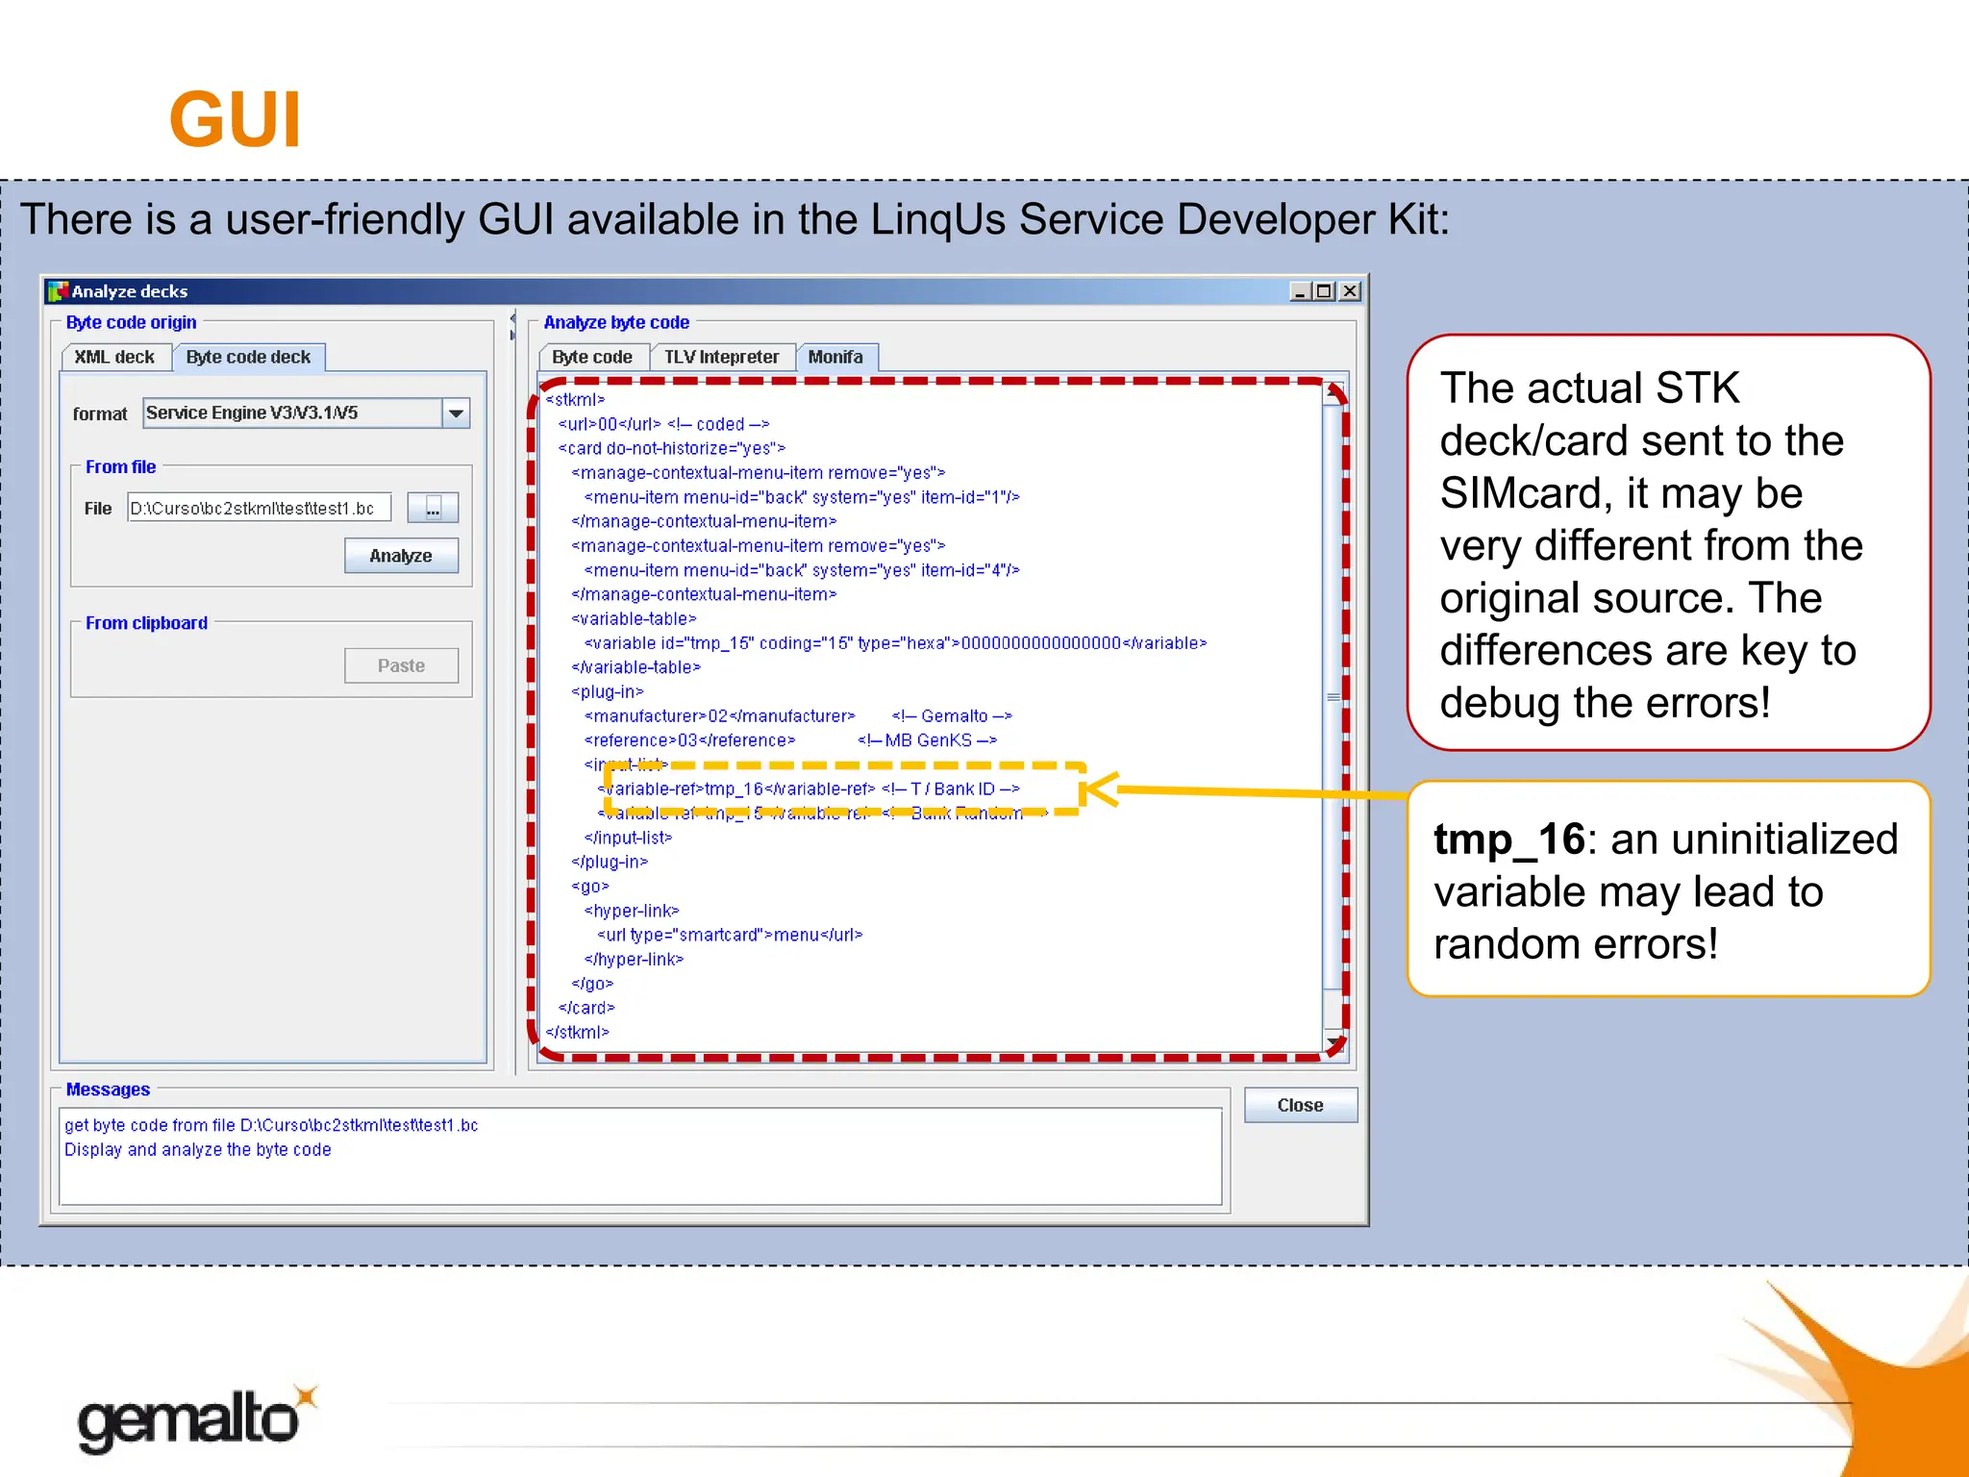Click the code pane vertical scrollbar
Image resolution: width=1969 pixels, height=1477 pixels.
click(x=1333, y=697)
